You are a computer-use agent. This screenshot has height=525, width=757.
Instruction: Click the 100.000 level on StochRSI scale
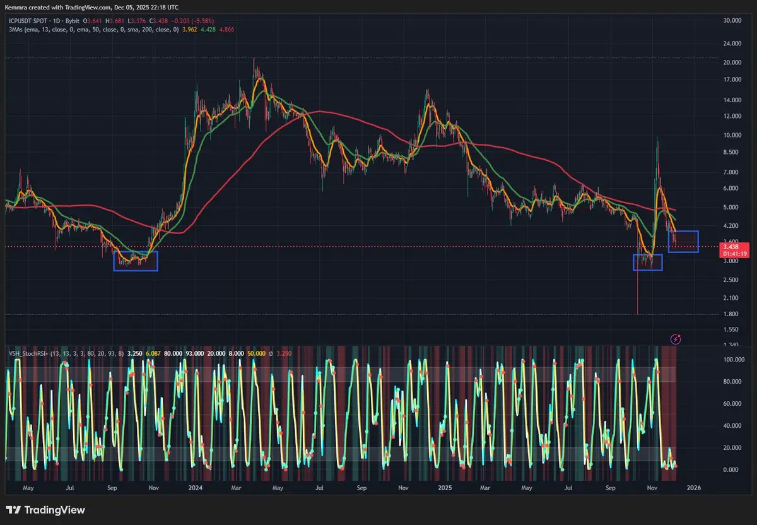734,360
